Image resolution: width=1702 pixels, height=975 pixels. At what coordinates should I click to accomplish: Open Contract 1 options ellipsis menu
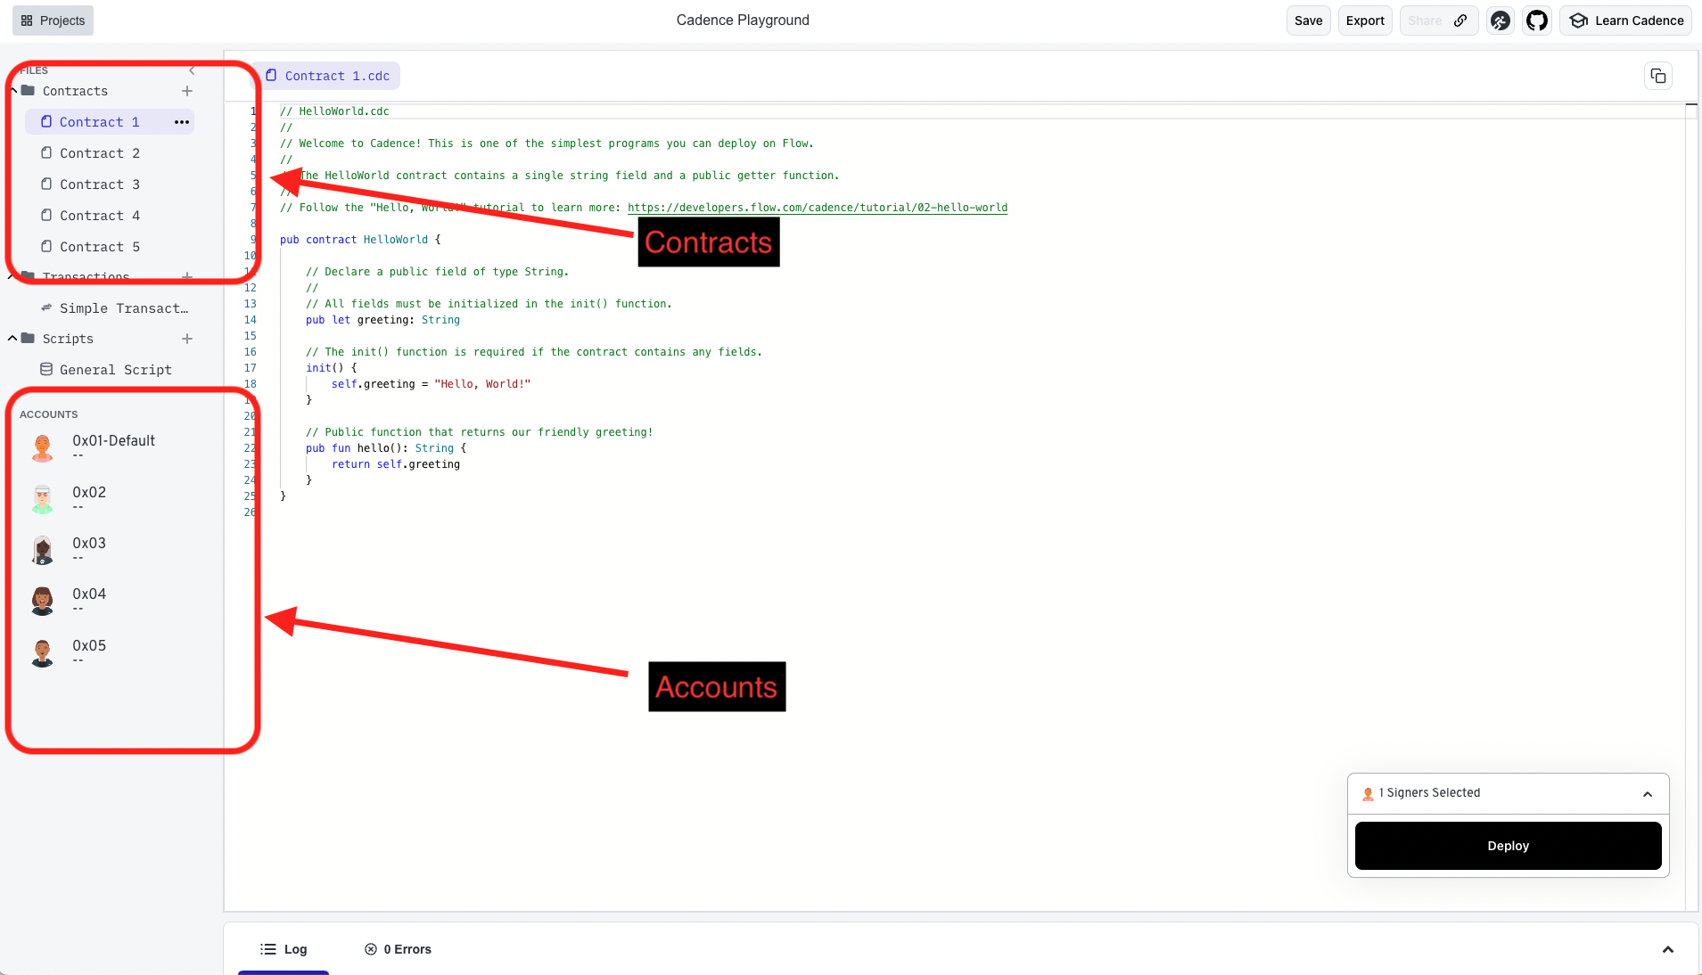182,122
